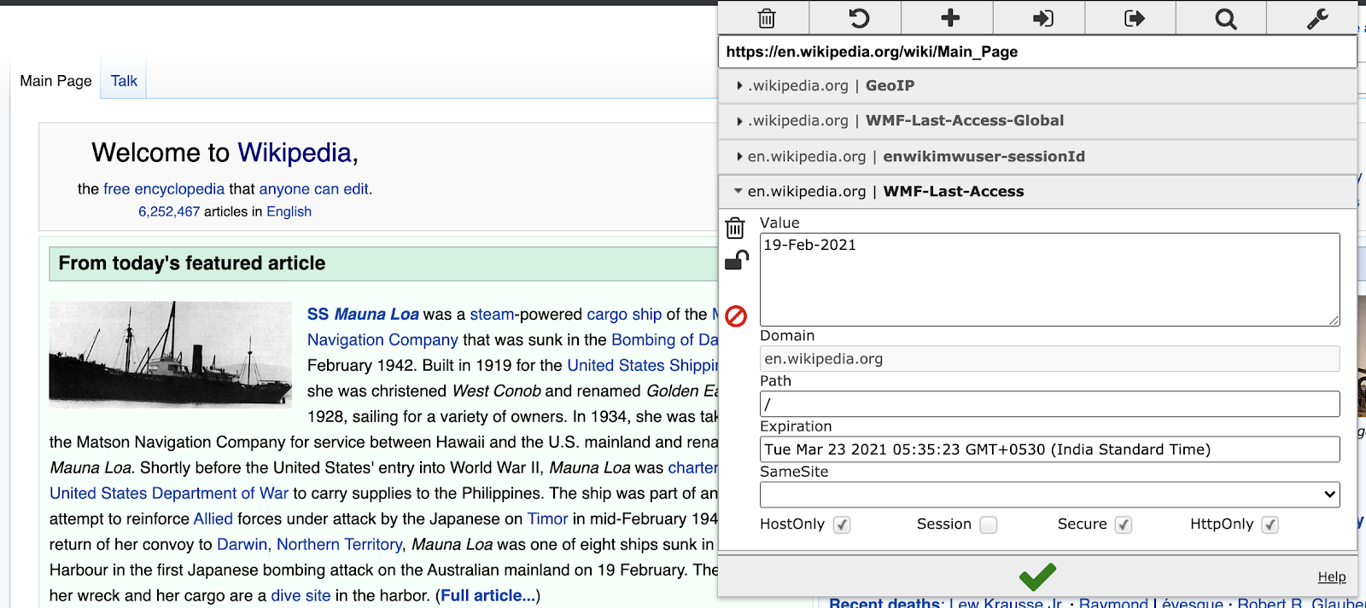Image resolution: width=1366 pixels, height=608 pixels.
Task: Open cookie search with magnifier icon
Action: click(x=1226, y=18)
